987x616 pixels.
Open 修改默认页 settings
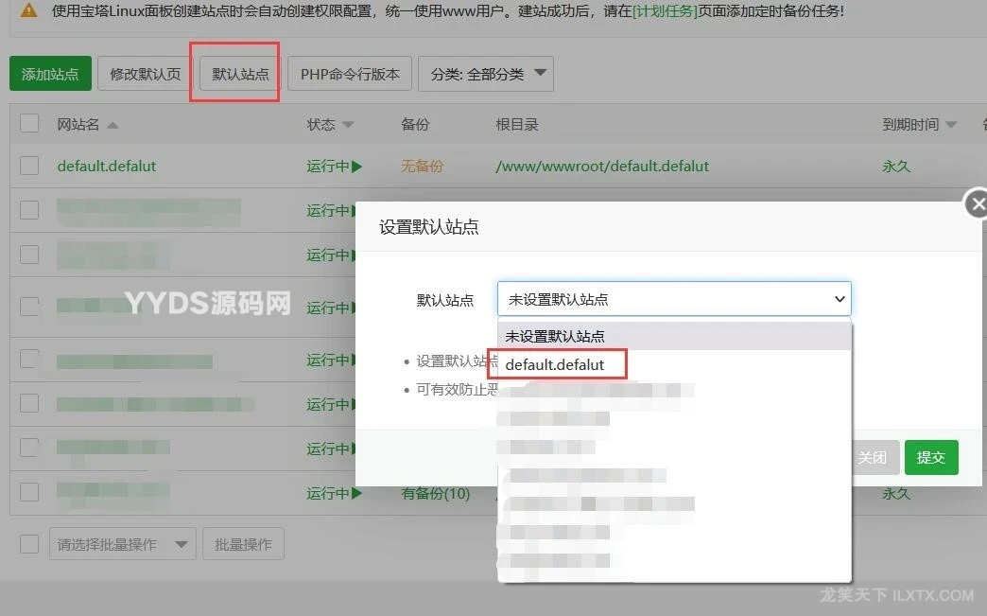[145, 74]
